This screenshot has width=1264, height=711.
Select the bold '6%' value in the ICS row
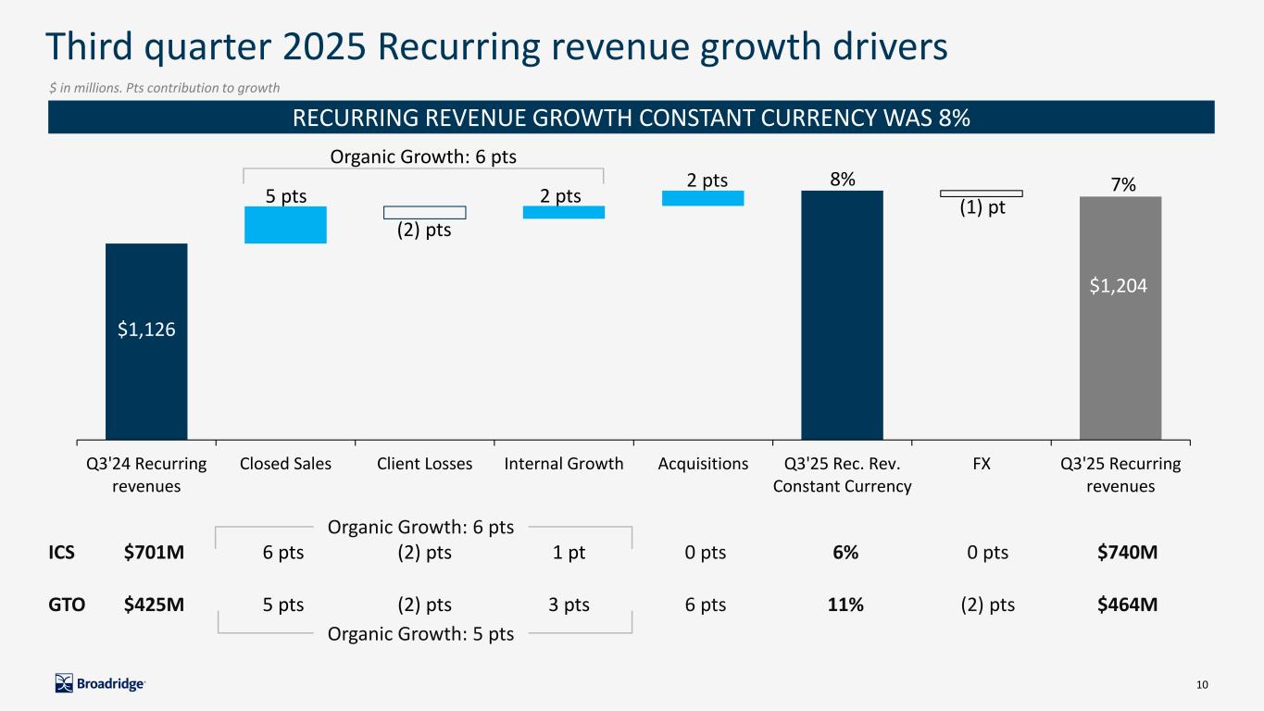845,553
